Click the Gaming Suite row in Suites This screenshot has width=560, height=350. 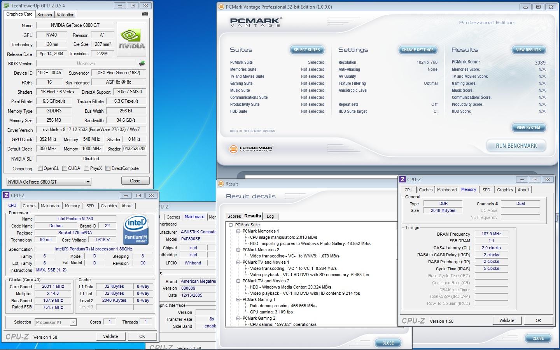(277, 83)
